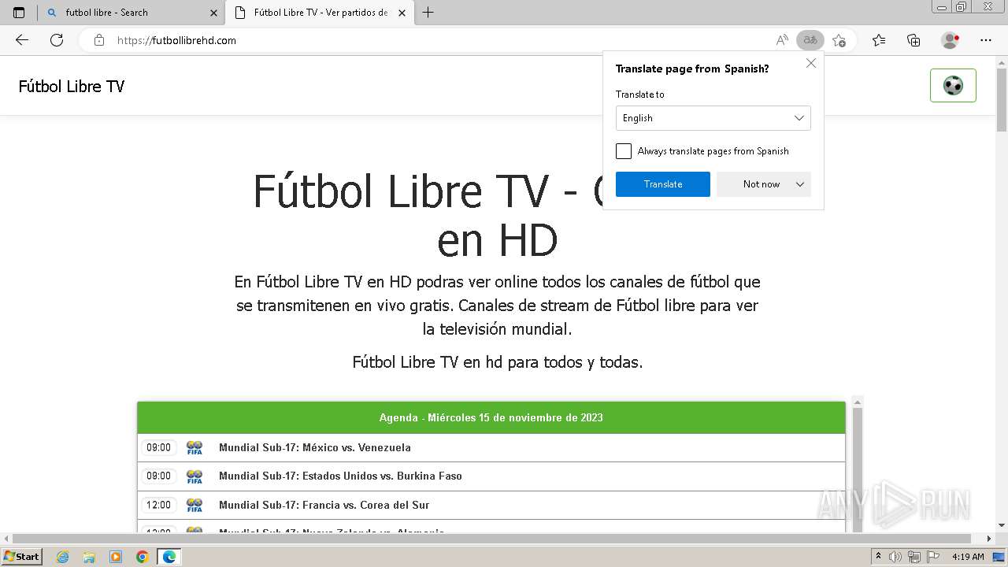Go back to previous page
The height and width of the screenshot is (567, 1008).
pyautogui.click(x=22, y=40)
